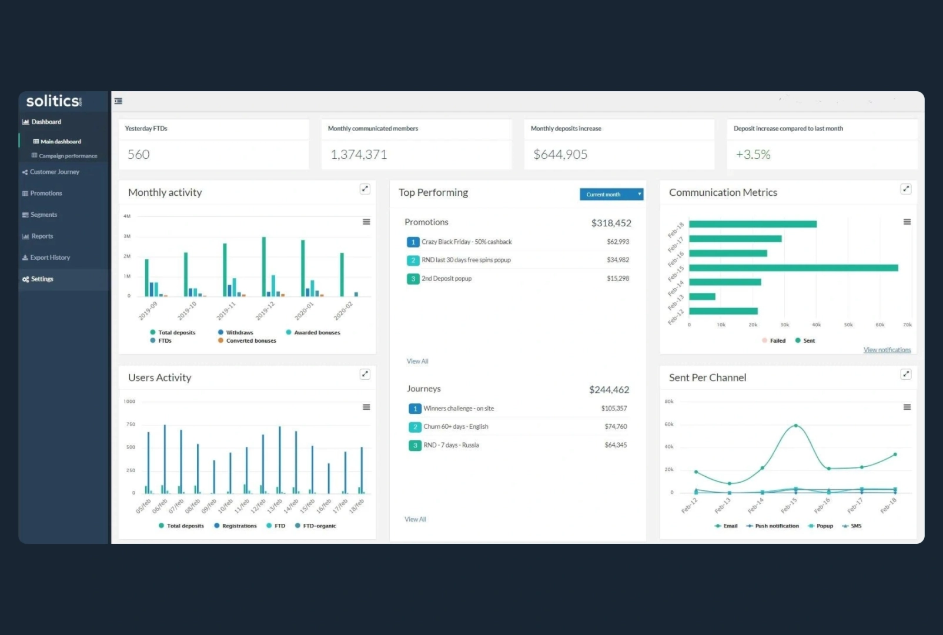Toggle Registrations series in Users Activity legend

pyautogui.click(x=236, y=526)
